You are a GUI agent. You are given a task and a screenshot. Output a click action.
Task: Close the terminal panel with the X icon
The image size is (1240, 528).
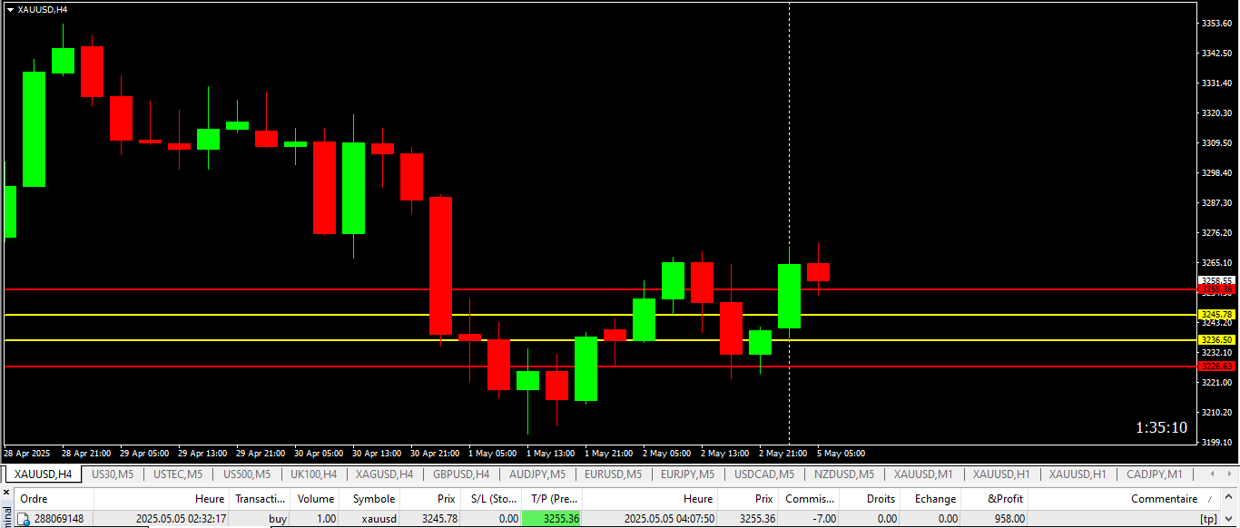click(x=5, y=493)
